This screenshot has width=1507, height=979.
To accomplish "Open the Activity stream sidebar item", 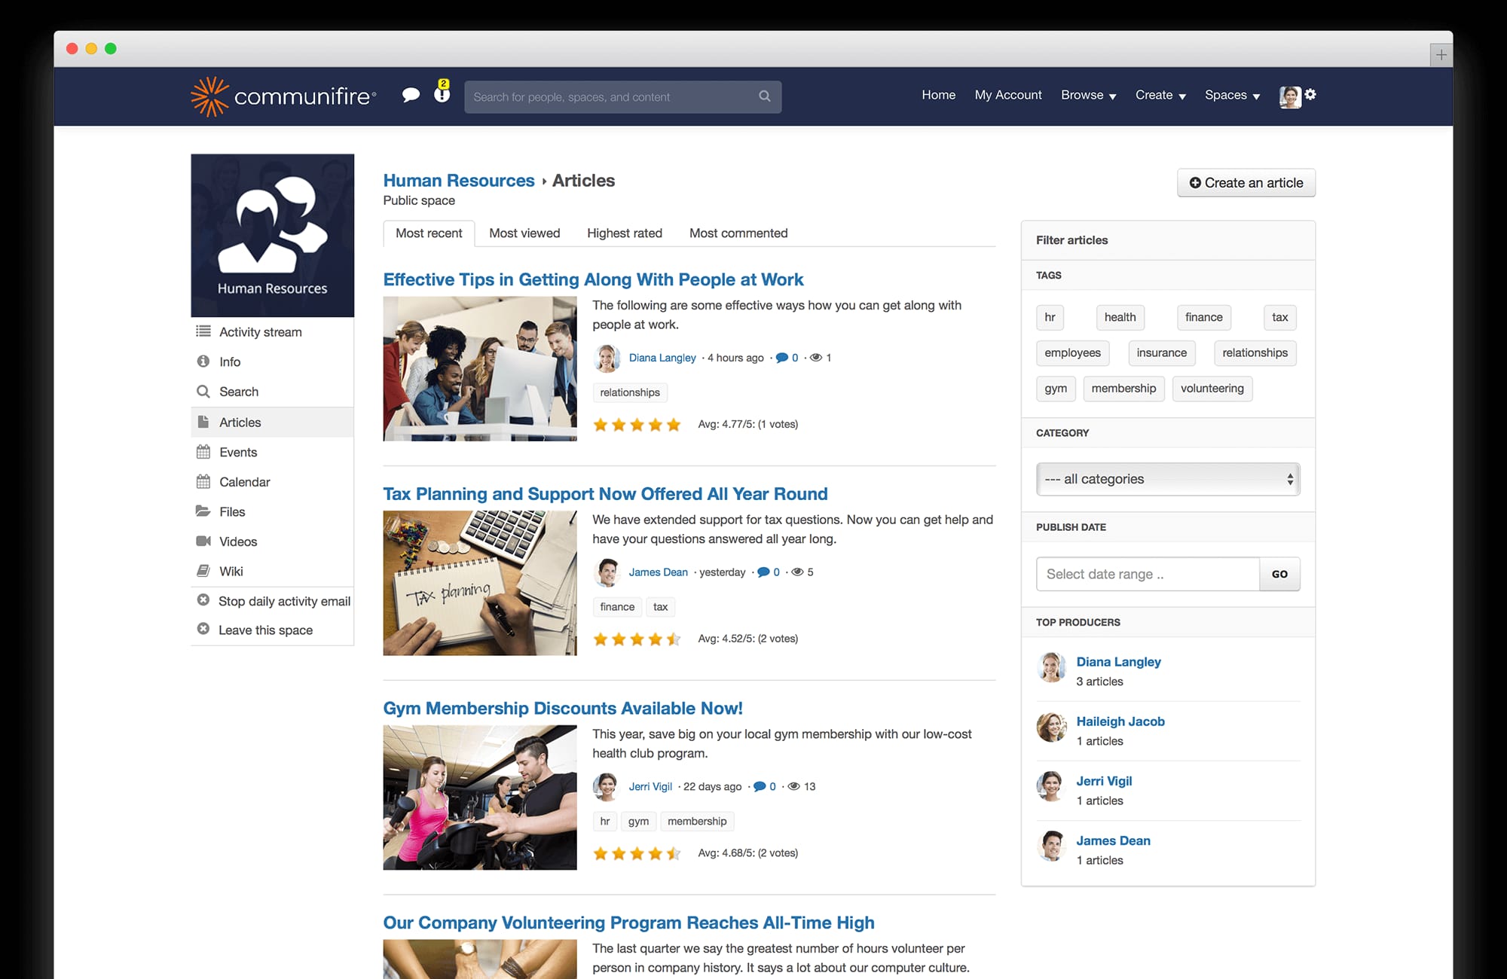I will 259,331.
